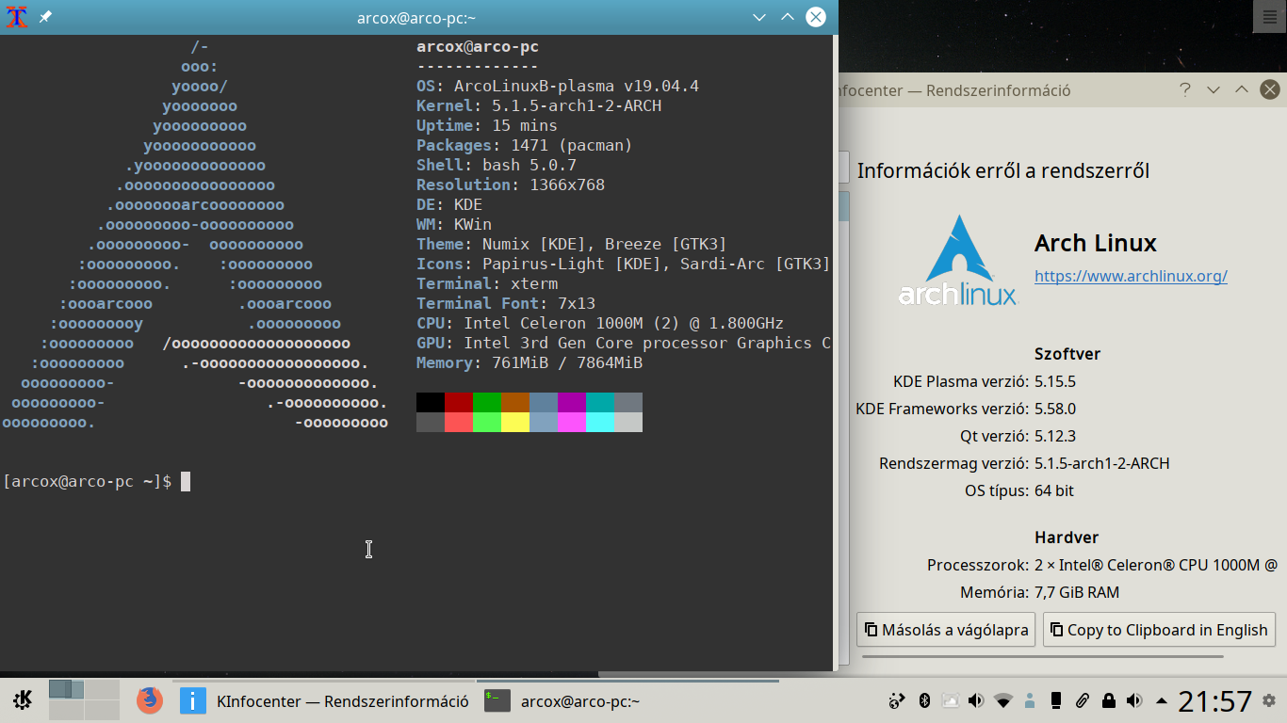Click the yellow color block in terminal
Viewport: 1287px width, 723px height.
coord(515,422)
